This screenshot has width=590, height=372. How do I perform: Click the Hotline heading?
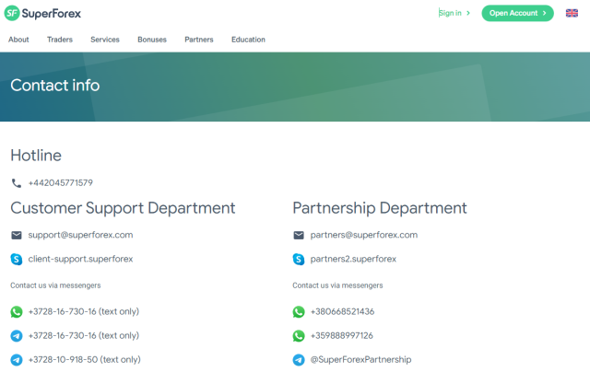tap(36, 156)
